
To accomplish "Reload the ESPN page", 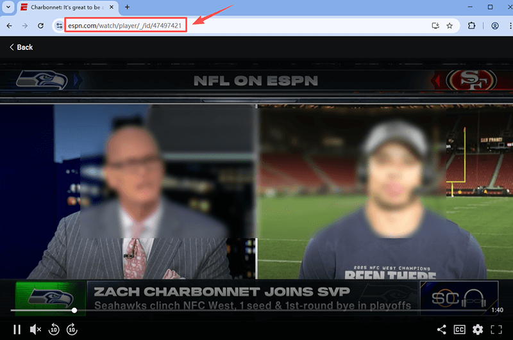I will click(40, 26).
